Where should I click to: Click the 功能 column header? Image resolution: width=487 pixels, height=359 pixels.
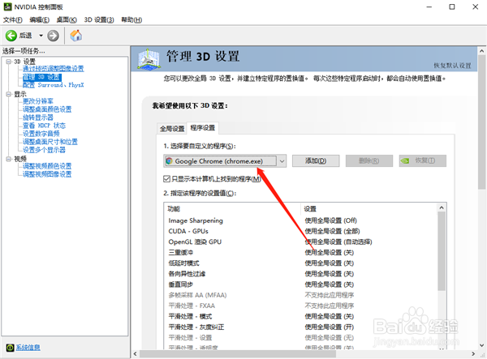pyautogui.click(x=233, y=209)
